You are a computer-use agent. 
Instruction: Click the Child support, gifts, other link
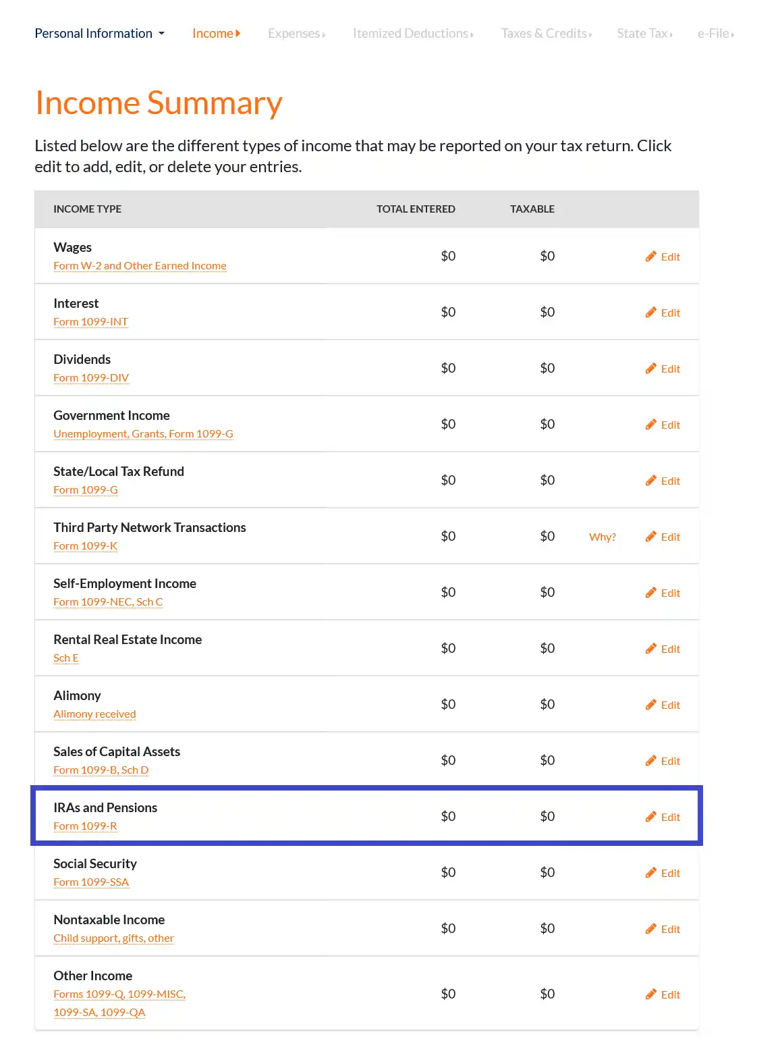point(113,938)
